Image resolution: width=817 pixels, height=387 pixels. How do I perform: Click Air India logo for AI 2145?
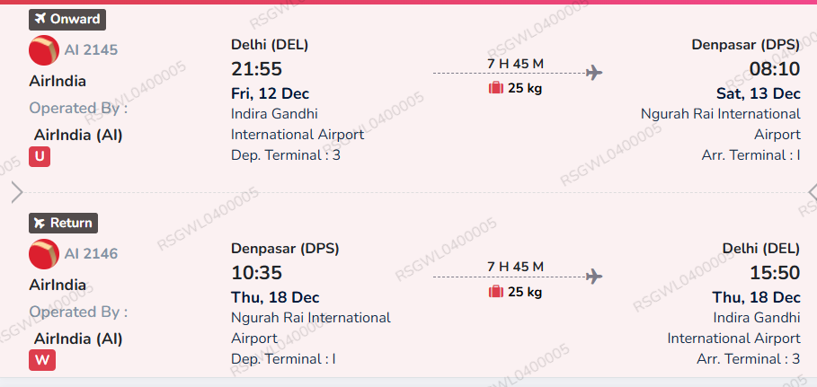pos(44,50)
